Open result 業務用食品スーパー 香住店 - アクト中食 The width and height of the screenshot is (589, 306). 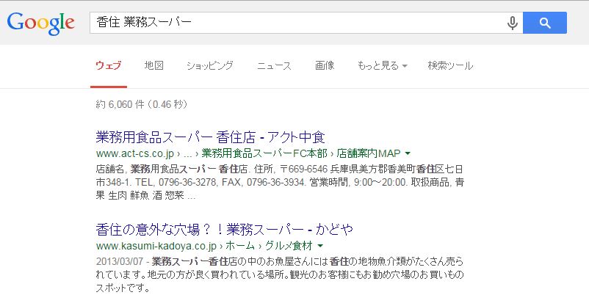[210, 137]
